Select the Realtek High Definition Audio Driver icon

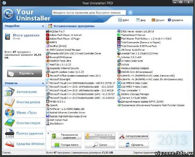[48, 116]
